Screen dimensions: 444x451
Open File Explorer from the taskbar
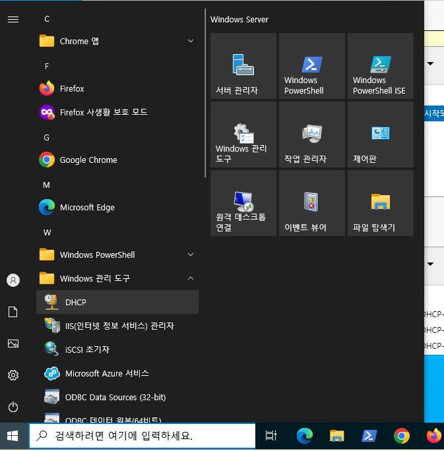point(337,436)
